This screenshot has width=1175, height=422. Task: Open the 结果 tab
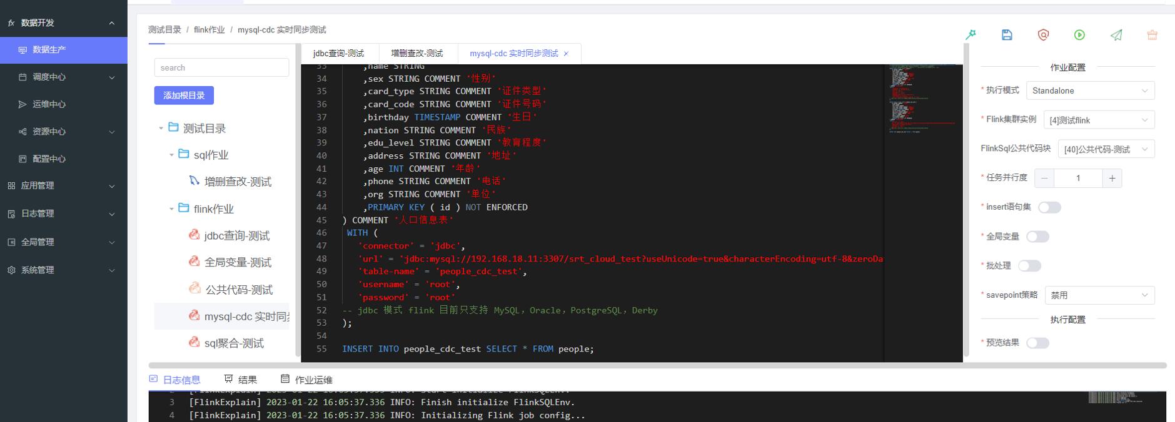[x=241, y=380]
